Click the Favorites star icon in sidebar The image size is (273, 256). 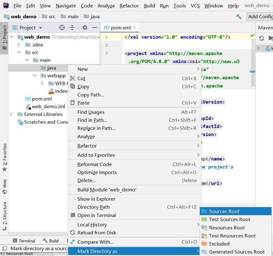click(5, 169)
